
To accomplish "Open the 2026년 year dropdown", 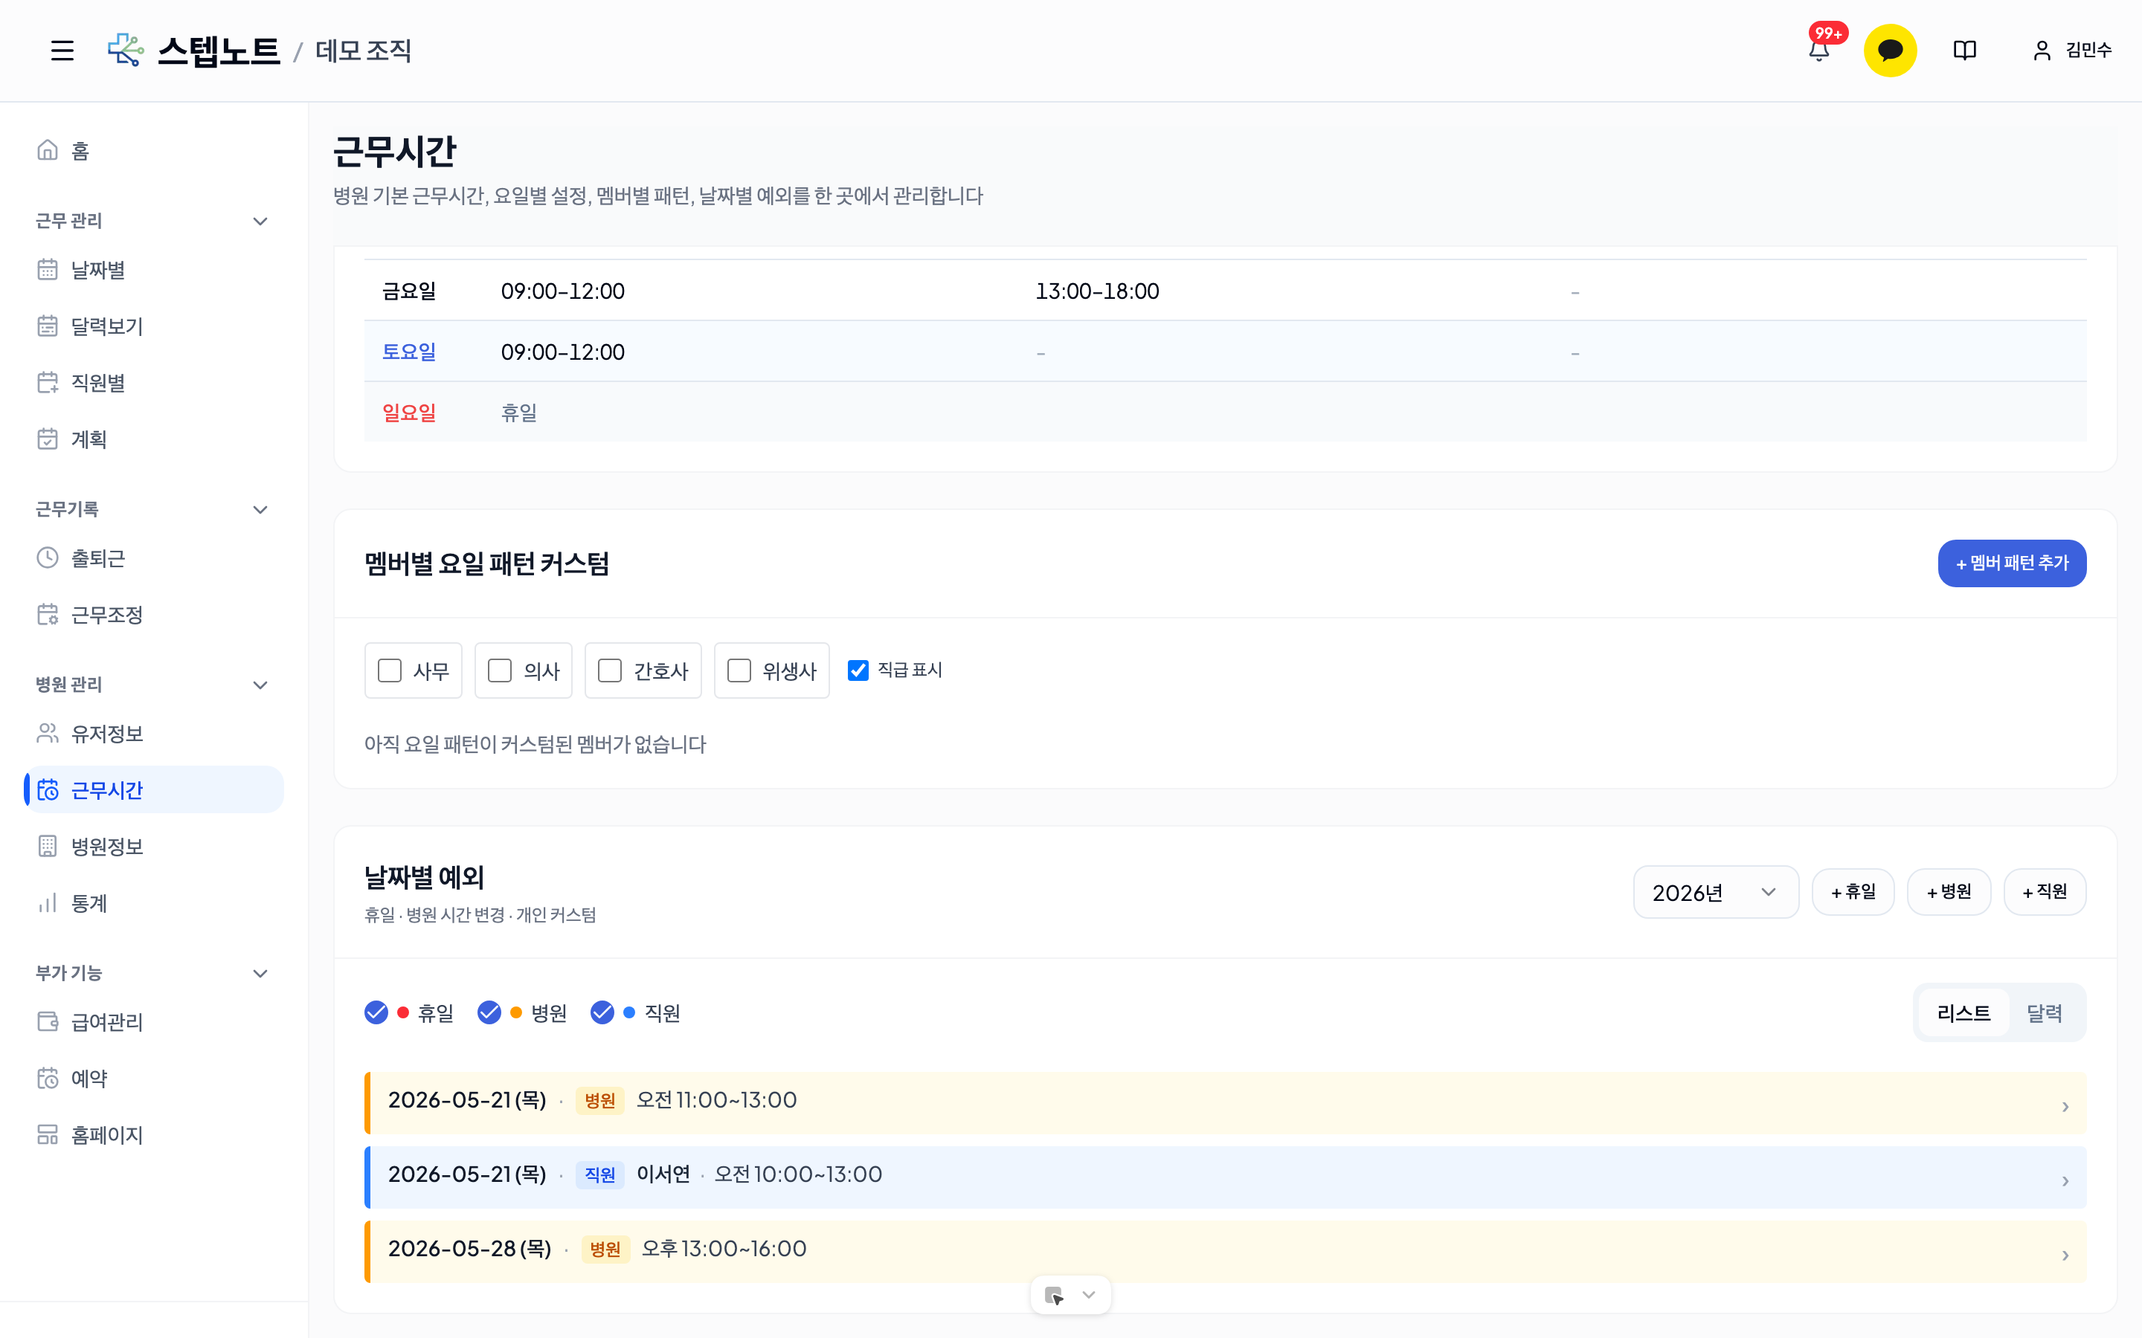I will coord(1715,892).
